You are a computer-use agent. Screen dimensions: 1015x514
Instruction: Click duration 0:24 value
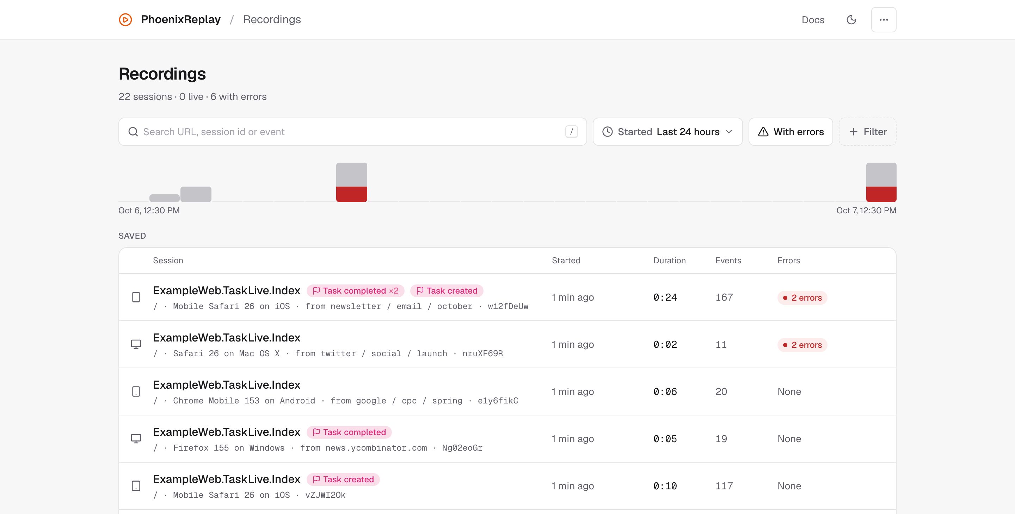(665, 297)
